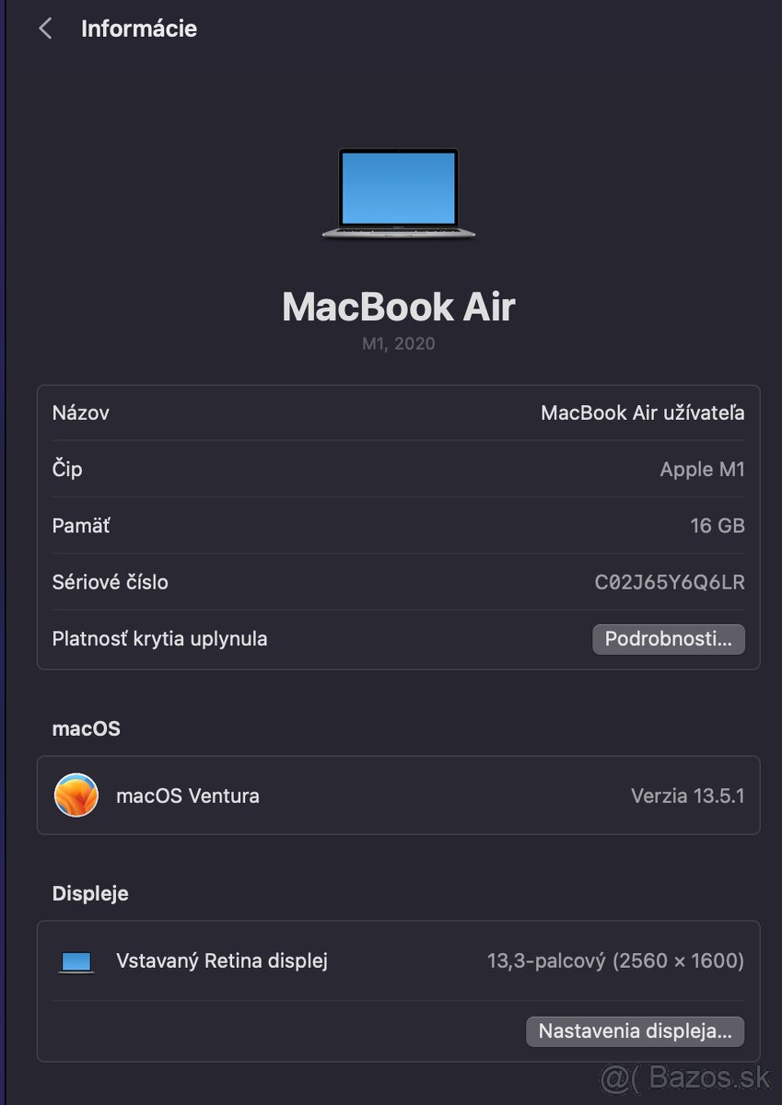Click the Verzia 13.5.1 version label
Screen dimensions: 782x1105
[x=690, y=795]
